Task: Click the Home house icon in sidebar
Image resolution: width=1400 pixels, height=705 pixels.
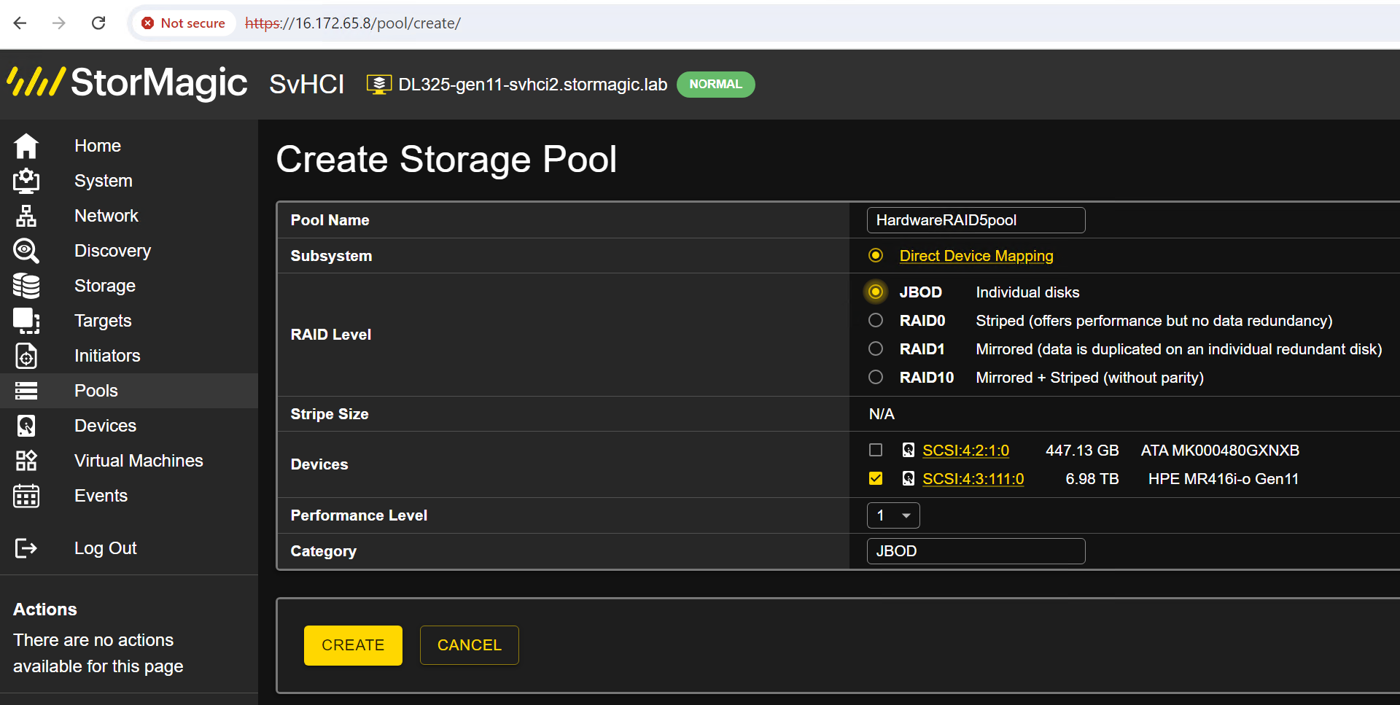Action: [x=26, y=146]
